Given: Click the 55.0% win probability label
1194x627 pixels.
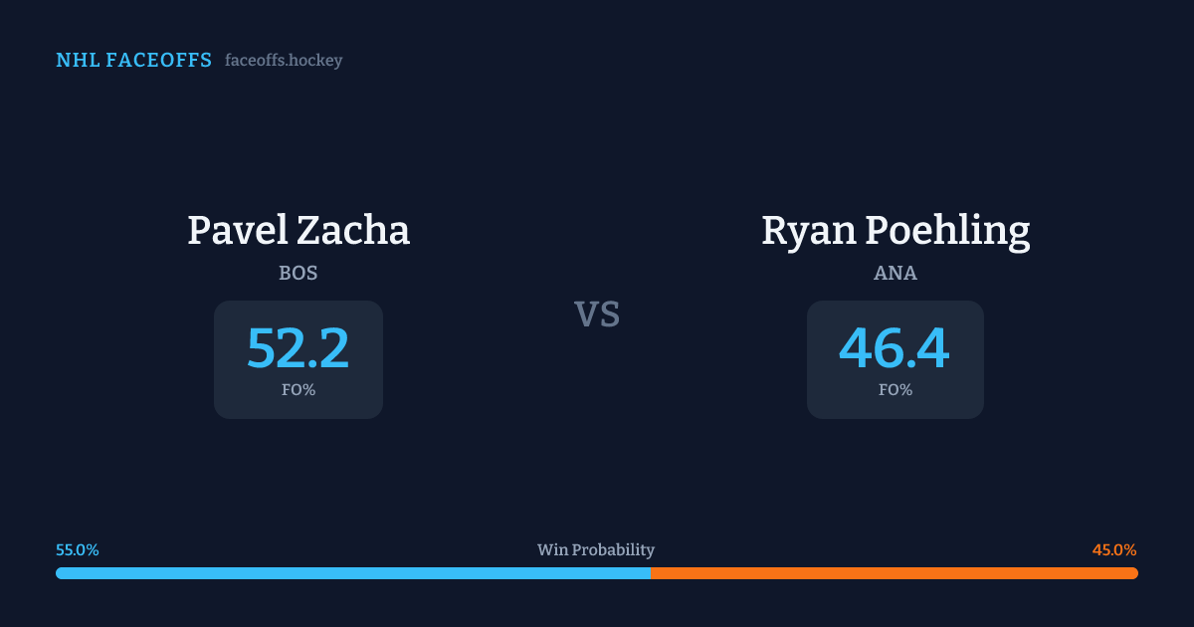Looking at the screenshot, I should 78,550.
